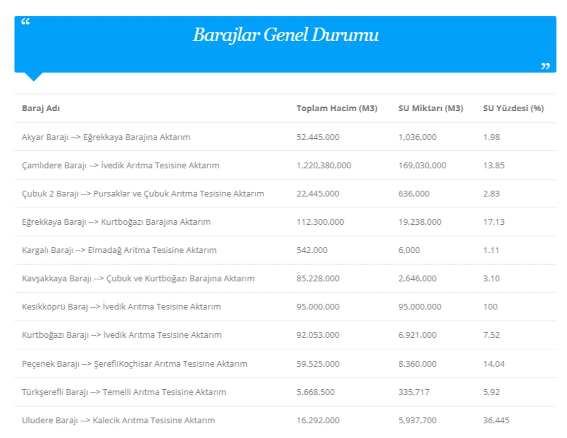Select the Kurtboğazı Barajı row name
The image size is (567, 438).
(x=121, y=335)
